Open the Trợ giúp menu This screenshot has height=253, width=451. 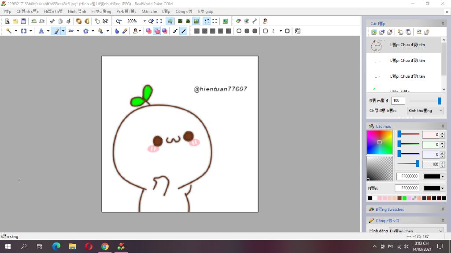coord(205,11)
